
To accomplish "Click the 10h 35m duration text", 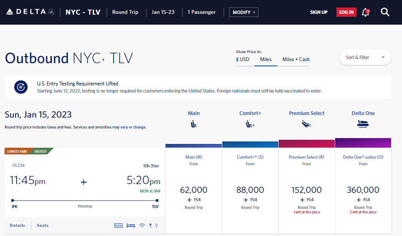I will click(x=151, y=166).
